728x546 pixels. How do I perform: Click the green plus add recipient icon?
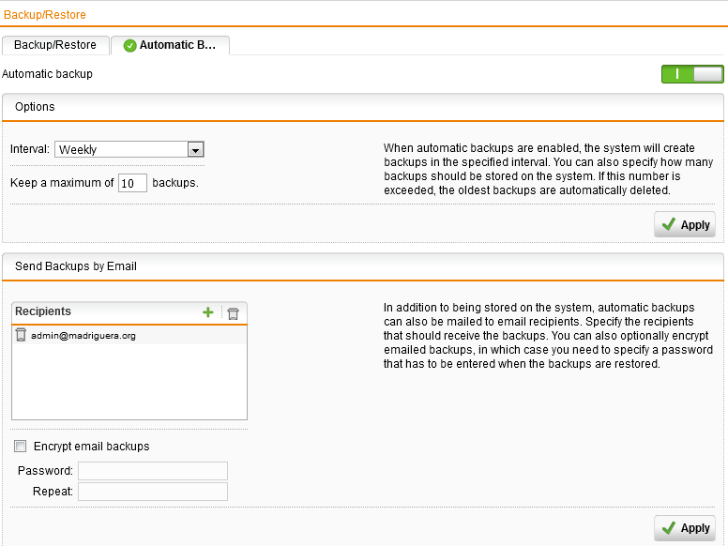[x=208, y=312]
